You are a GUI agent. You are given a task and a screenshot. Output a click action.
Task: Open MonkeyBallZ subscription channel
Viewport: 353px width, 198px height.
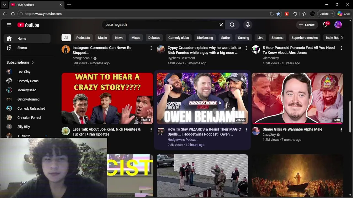coord(27,90)
